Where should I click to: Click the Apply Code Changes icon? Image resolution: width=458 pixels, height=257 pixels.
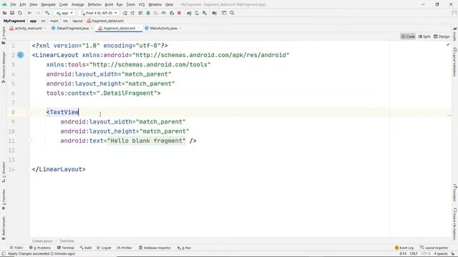click(x=140, y=13)
